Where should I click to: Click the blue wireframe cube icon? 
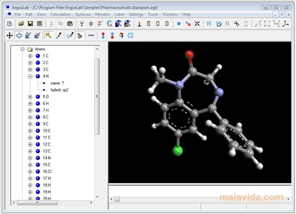tap(130, 36)
